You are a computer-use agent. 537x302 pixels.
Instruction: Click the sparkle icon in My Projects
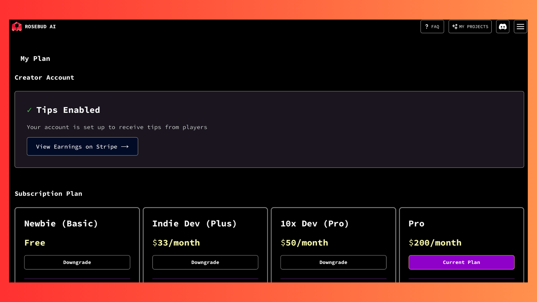click(455, 27)
